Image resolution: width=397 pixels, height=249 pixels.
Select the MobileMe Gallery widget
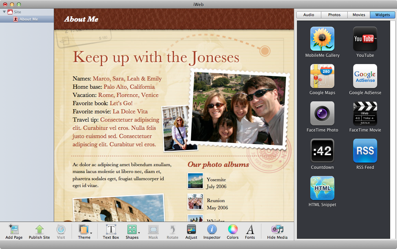(322, 39)
